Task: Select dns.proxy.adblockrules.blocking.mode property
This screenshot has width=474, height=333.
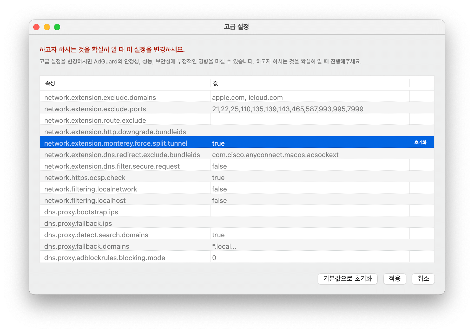Action: click(105, 258)
